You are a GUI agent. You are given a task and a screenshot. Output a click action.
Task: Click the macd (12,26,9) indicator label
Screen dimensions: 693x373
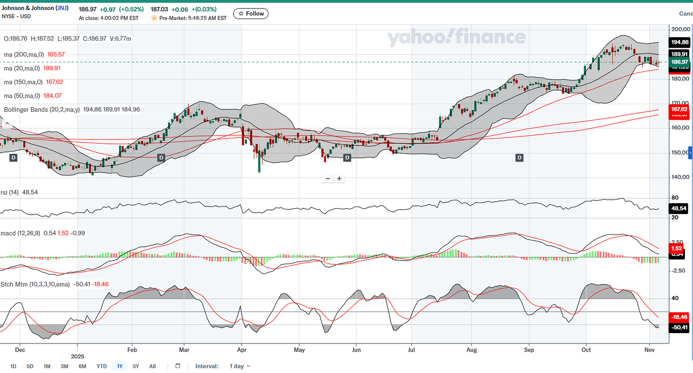click(x=20, y=233)
